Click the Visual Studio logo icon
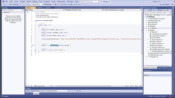The width and height of the screenshot is (175, 98). pos(3,2)
